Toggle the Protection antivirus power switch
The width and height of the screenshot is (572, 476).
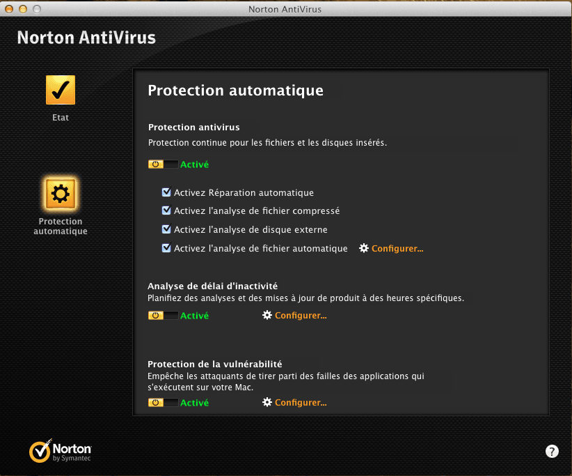point(163,164)
